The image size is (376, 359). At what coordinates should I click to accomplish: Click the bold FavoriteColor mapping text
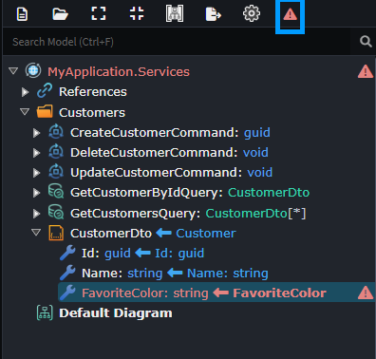tap(279, 293)
